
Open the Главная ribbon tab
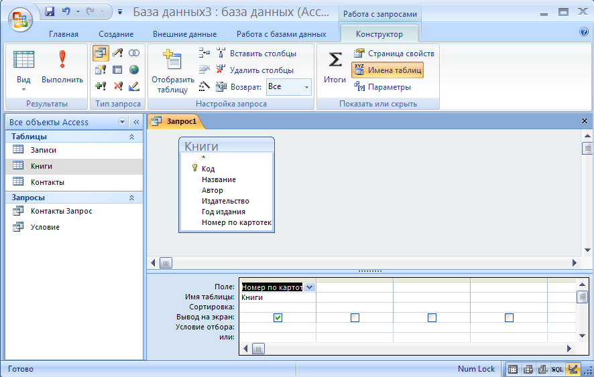64,34
